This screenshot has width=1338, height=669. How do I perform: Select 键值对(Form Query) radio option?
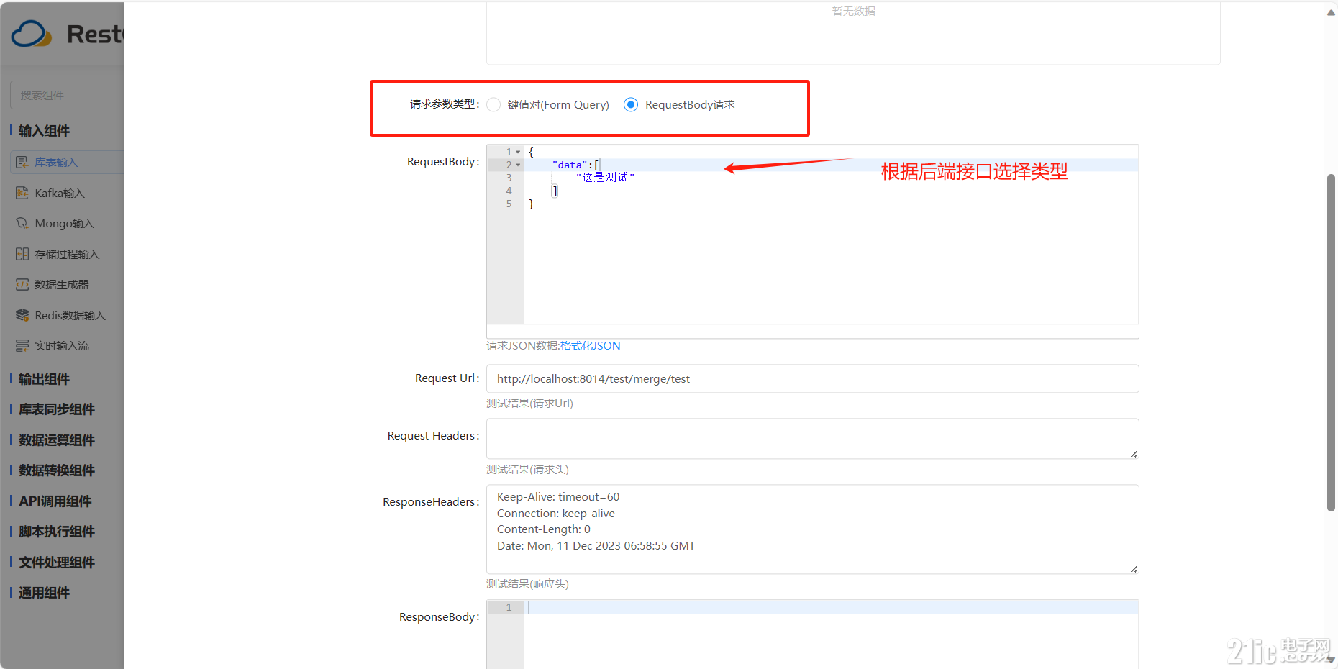[493, 105]
